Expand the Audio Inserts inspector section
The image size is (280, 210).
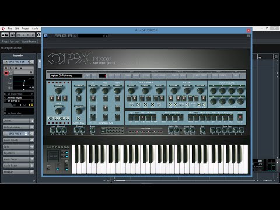coord(16,140)
